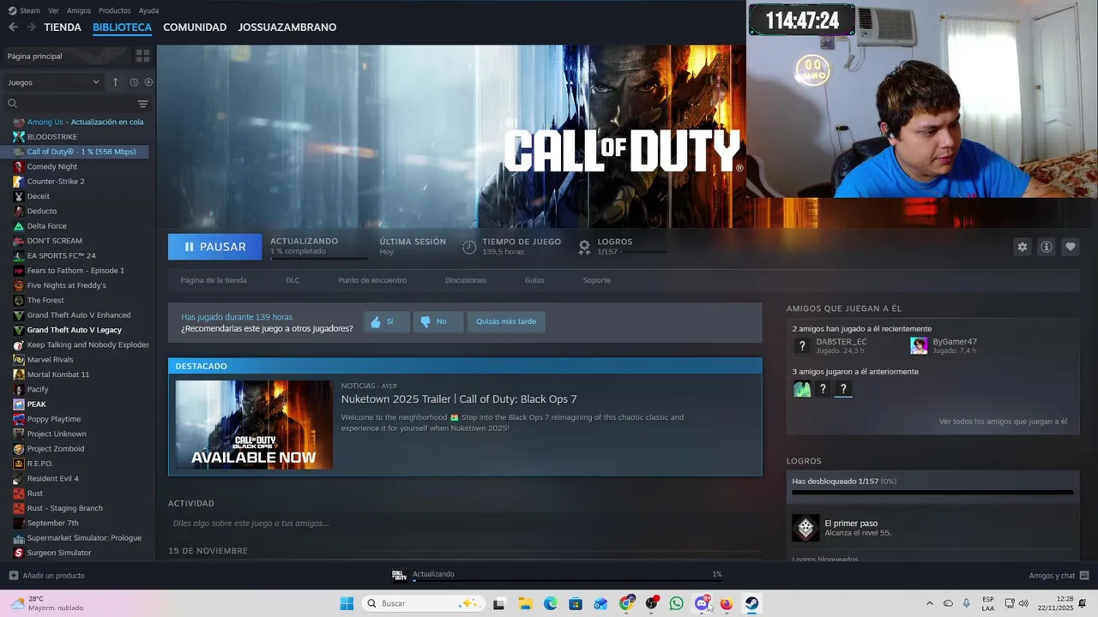Go to the TIENDA tab
The image size is (1098, 617).
click(63, 27)
